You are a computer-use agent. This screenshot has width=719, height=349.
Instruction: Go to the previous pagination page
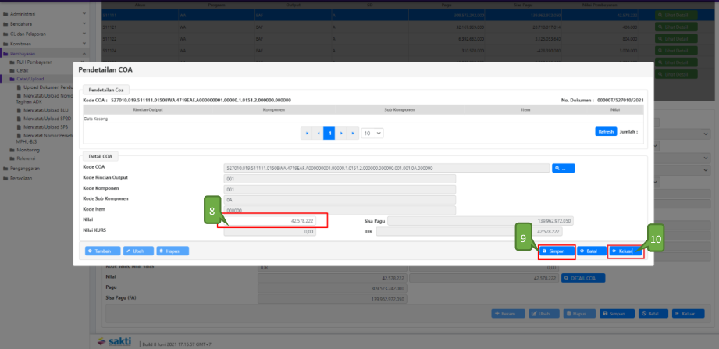pos(318,134)
